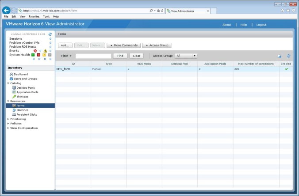299x196 pixels.
Task: Open Dashboard in the Inventory tree
Action: pos(20,74)
